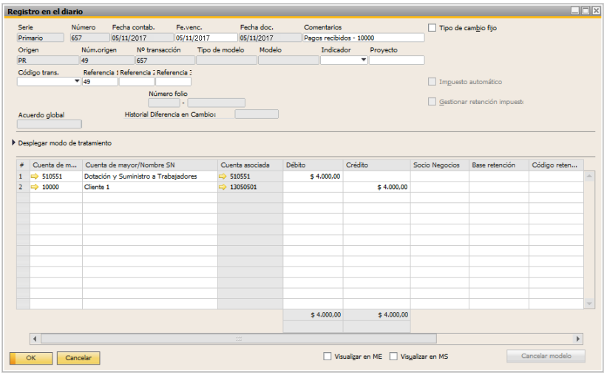The width and height of the screenshot is (604, 375).
Task: Toggle Visualizar en MS checkbox
Action: [x=393, y=357]
